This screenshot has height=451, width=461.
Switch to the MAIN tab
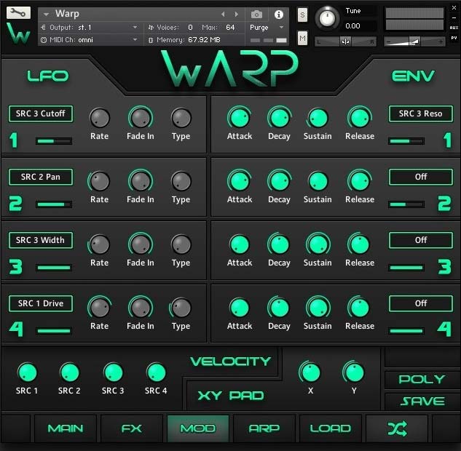66,428
